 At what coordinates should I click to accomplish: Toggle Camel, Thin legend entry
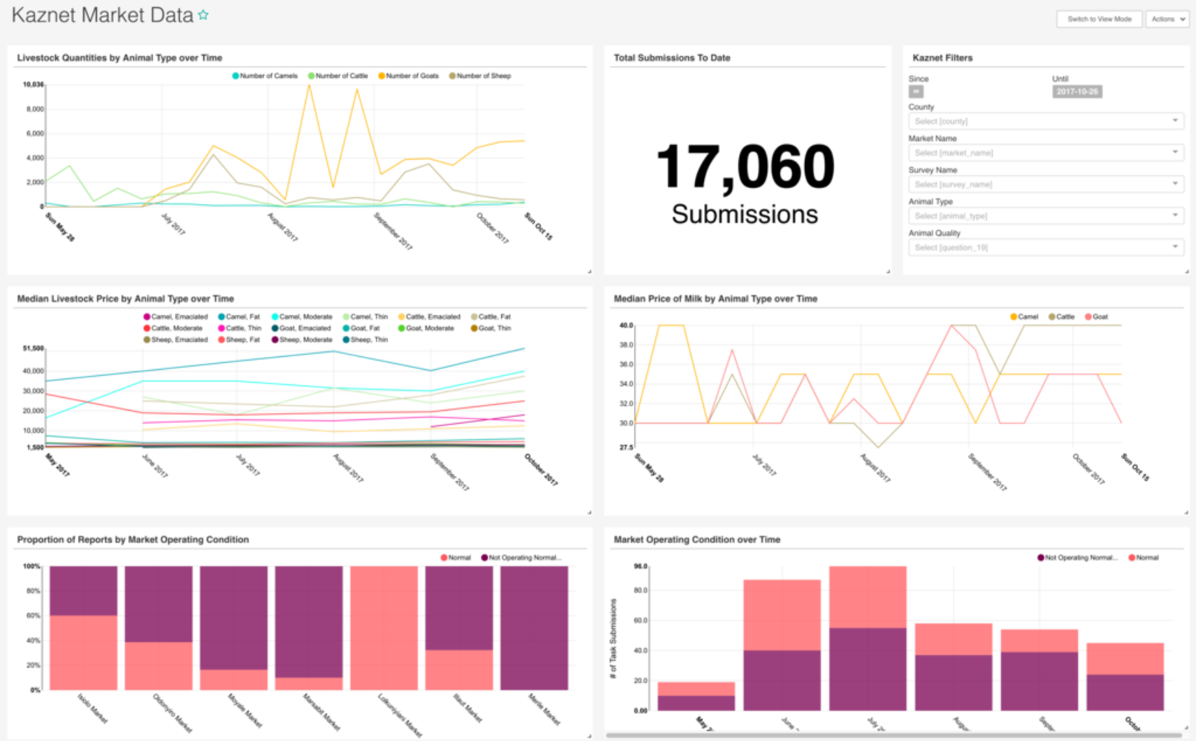pos(365,317)
